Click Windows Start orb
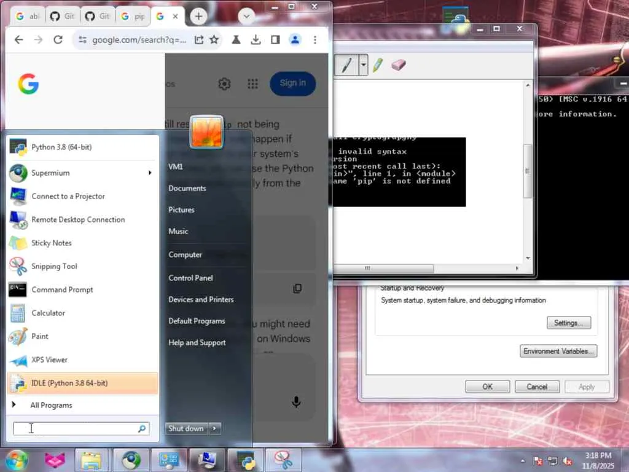Viewport: 629px width, 472px height. pos(16,460)
